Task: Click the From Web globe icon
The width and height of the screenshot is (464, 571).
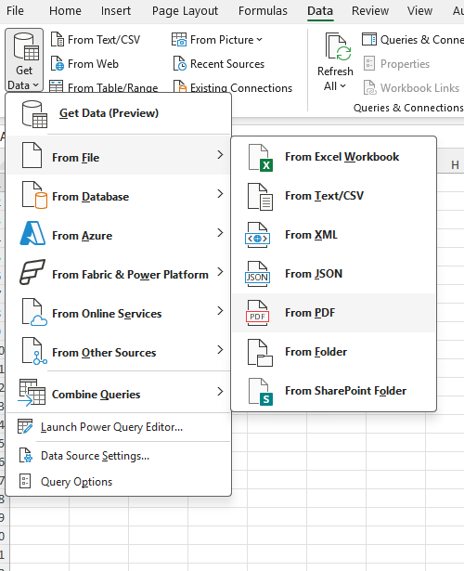Action: coord(58,64)
